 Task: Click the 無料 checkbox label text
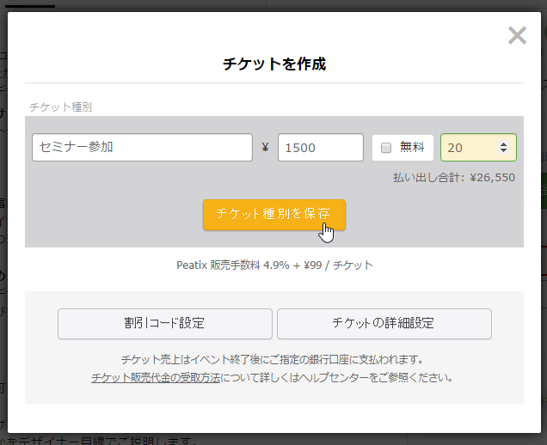point(412,147)
